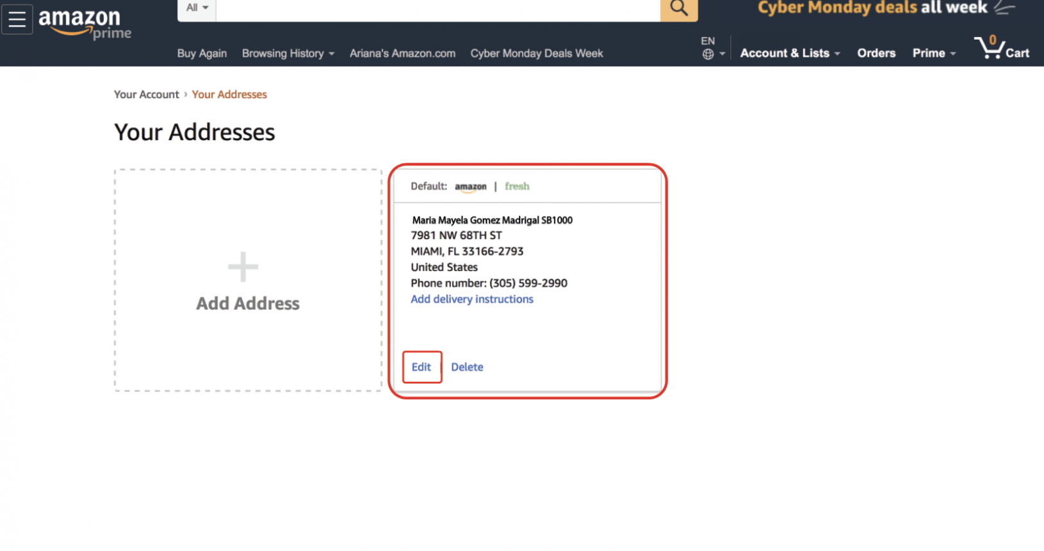Viewport: 1044px width, 551px height.
Task: Click the address line 7981 NW 68TH ST
Action: [x=457, y=235]
